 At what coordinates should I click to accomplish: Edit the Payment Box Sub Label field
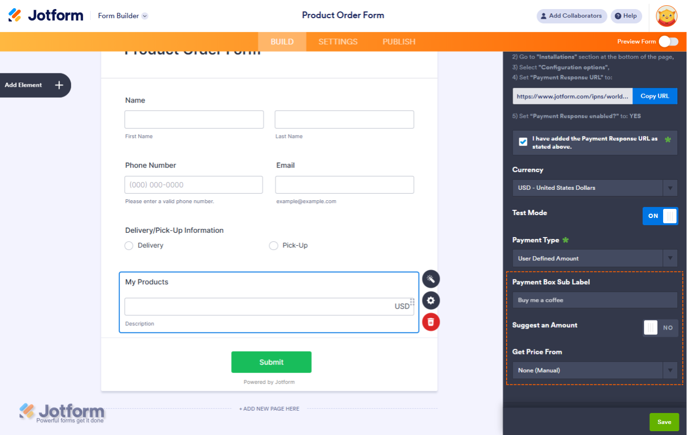594,300
